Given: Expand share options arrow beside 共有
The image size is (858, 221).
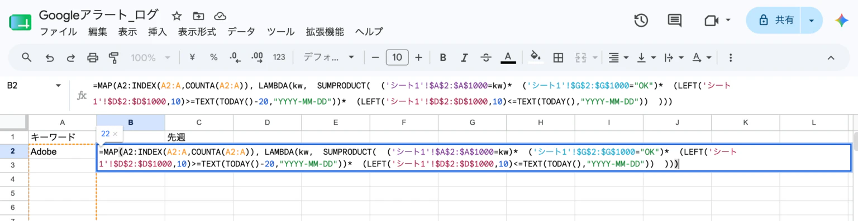Looking at the screenshot, I should pyautogui.click(x=812, y=21).
